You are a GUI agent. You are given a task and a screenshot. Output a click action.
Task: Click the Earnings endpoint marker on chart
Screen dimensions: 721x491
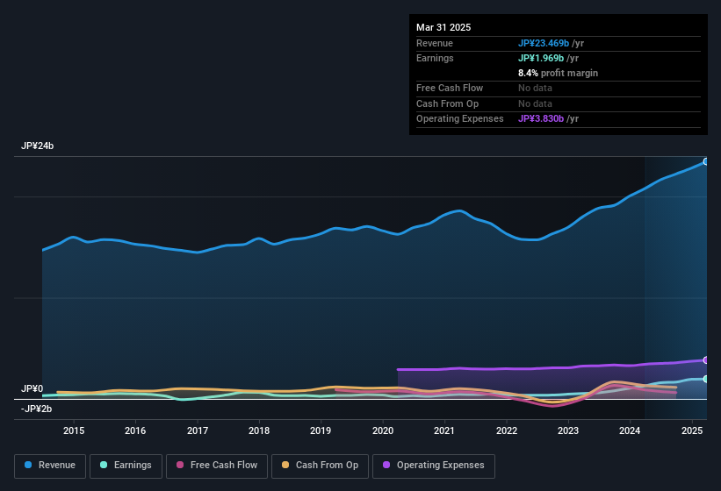(706, 379)
